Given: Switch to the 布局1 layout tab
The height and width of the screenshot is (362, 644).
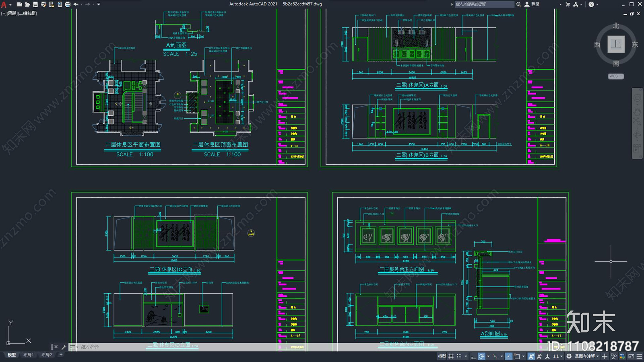Looking at the screenshot, I should pyautogui.click(x=28, y=355).
